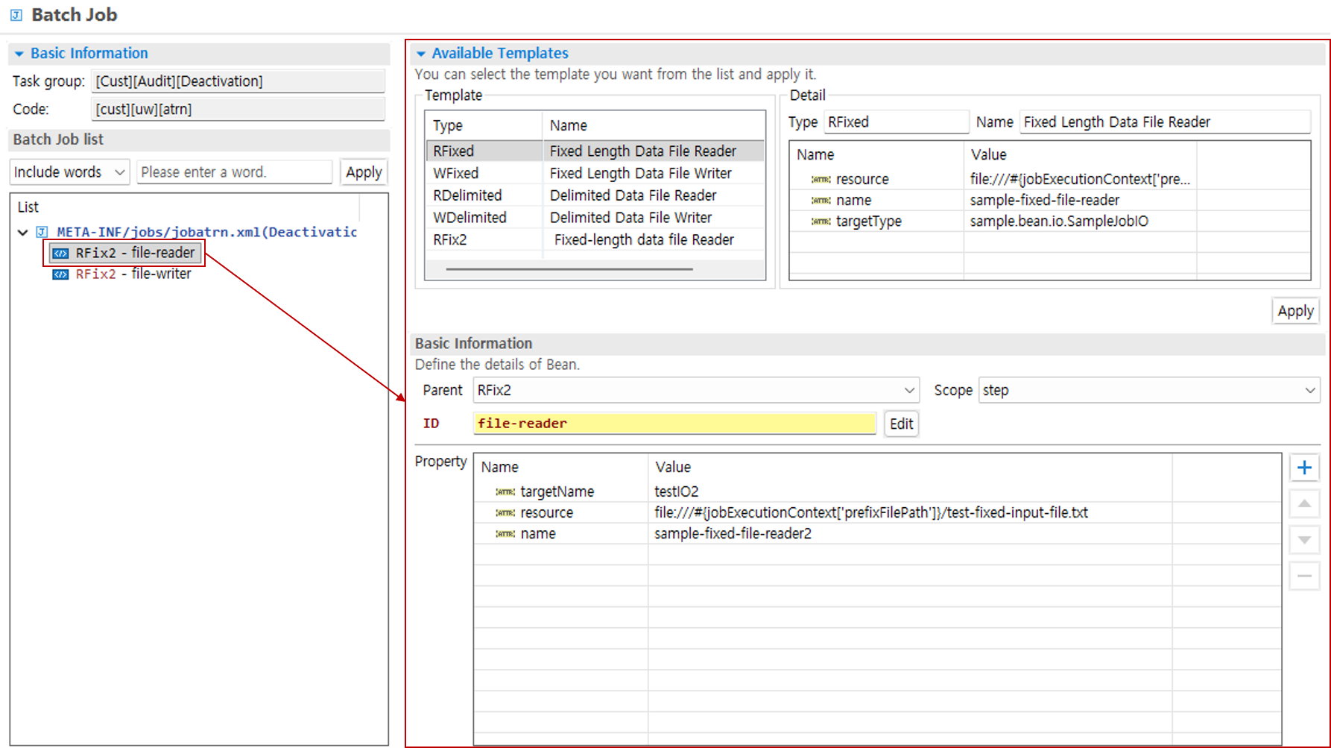Open the Include words dropdown
Viewport: 1331px width, 748px height.
[70, 172]
